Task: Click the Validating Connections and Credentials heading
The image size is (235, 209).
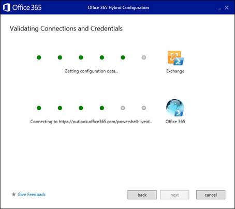Action: [66, 28]
